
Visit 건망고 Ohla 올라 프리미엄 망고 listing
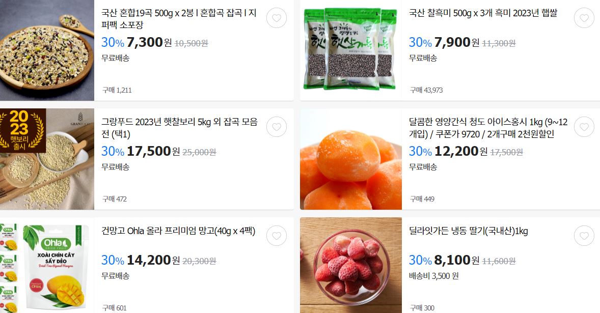[x=178, y=231]
